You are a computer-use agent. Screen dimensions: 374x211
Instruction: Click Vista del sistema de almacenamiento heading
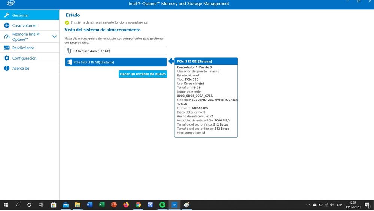pyautogui.click(x=103, y=30)
